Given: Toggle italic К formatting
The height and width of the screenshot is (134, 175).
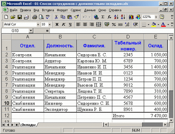Looking at the screenshot, I should 64,24.
